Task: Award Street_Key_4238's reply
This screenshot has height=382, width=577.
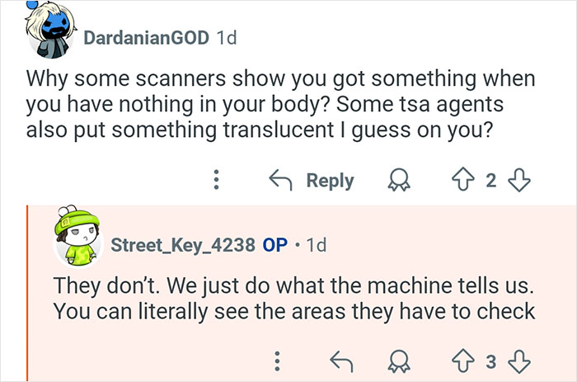Action: coord(402,360)
